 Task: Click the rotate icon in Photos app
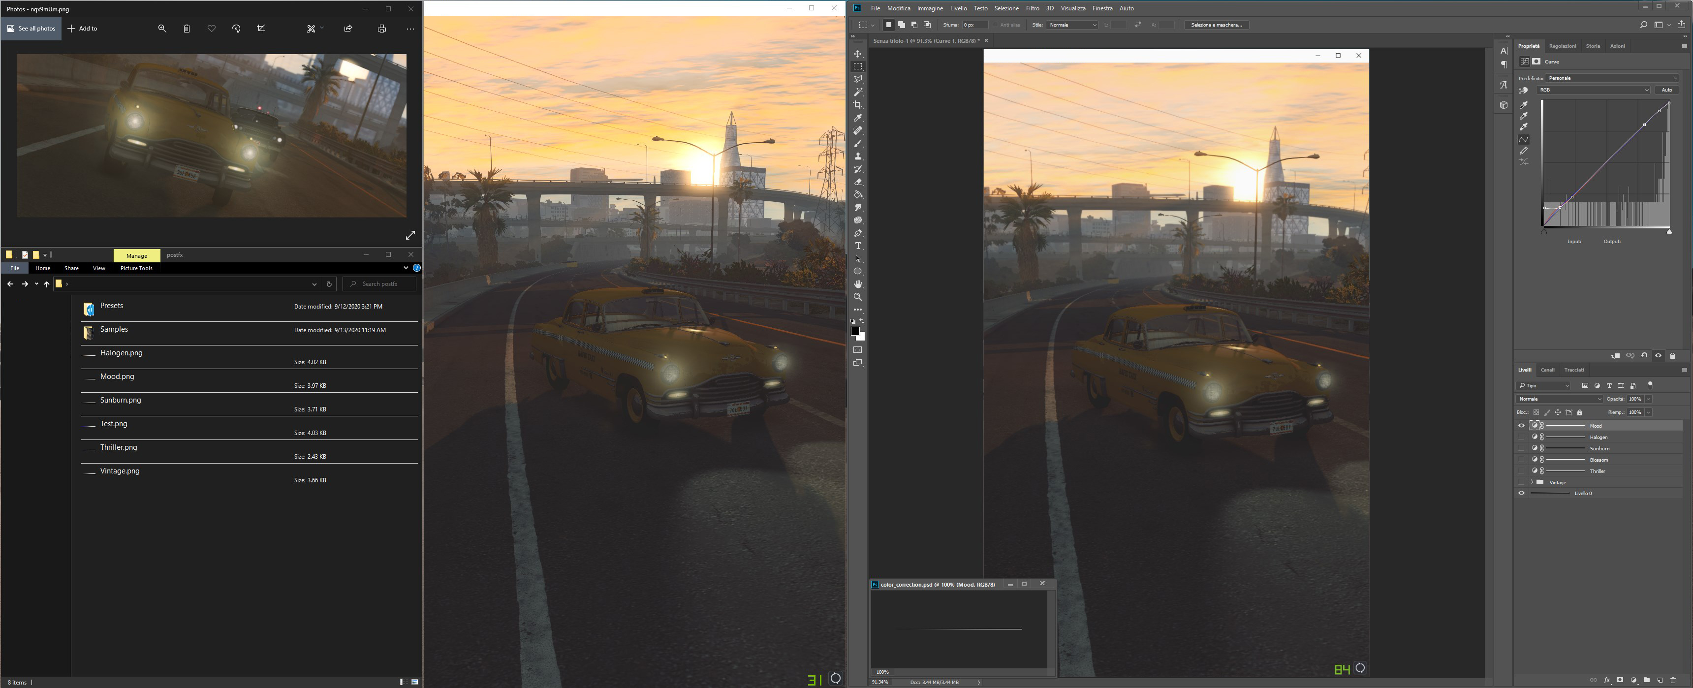tap(237, 29)
